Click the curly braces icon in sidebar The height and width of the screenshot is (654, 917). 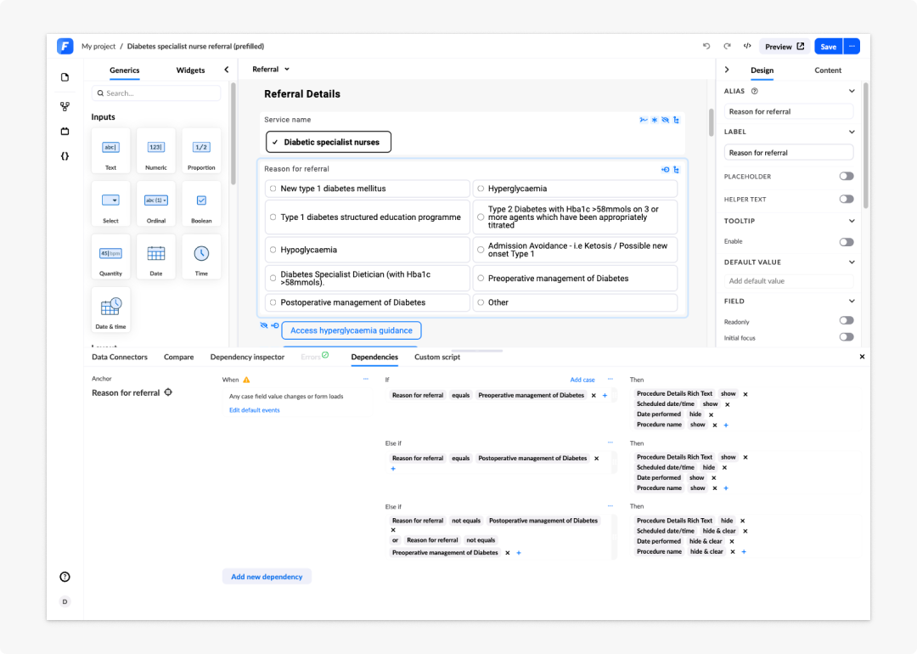(x=65, y=156)
